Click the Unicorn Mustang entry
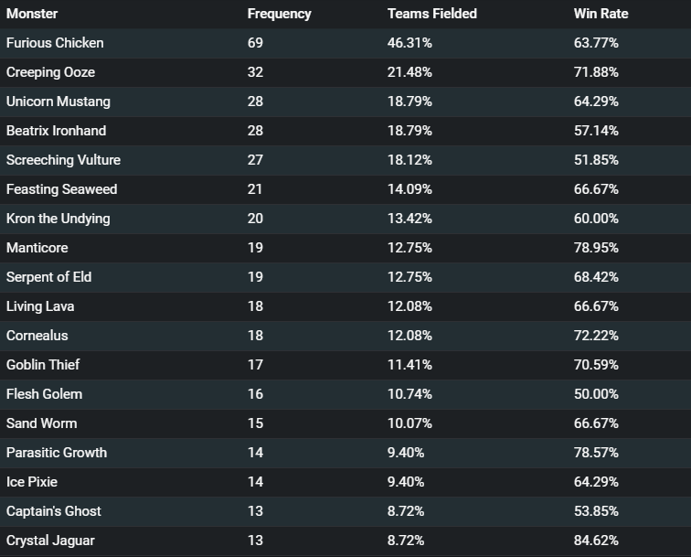 (58, 102)
